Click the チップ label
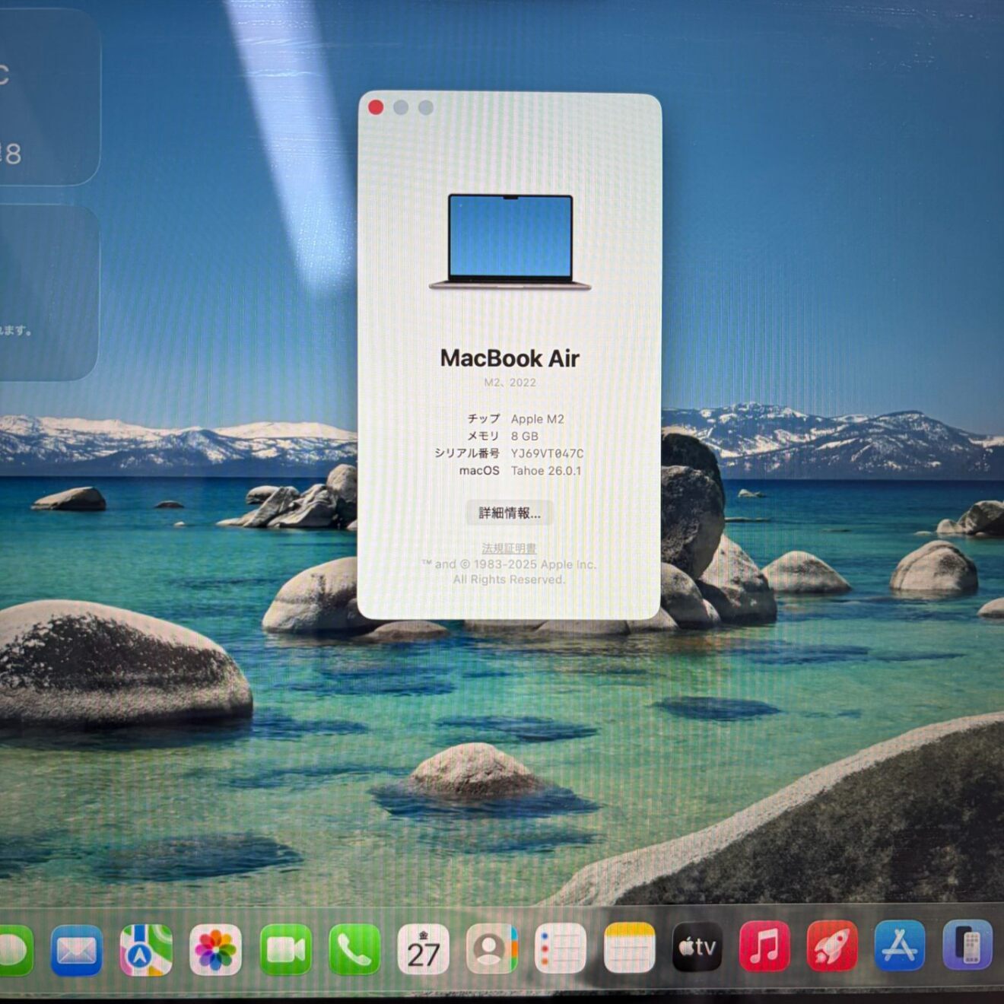 484,418
